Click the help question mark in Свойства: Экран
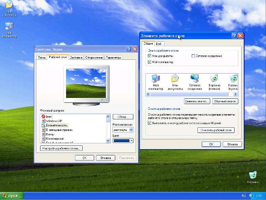Screen dimensions: 266x200 click(129, 49)
